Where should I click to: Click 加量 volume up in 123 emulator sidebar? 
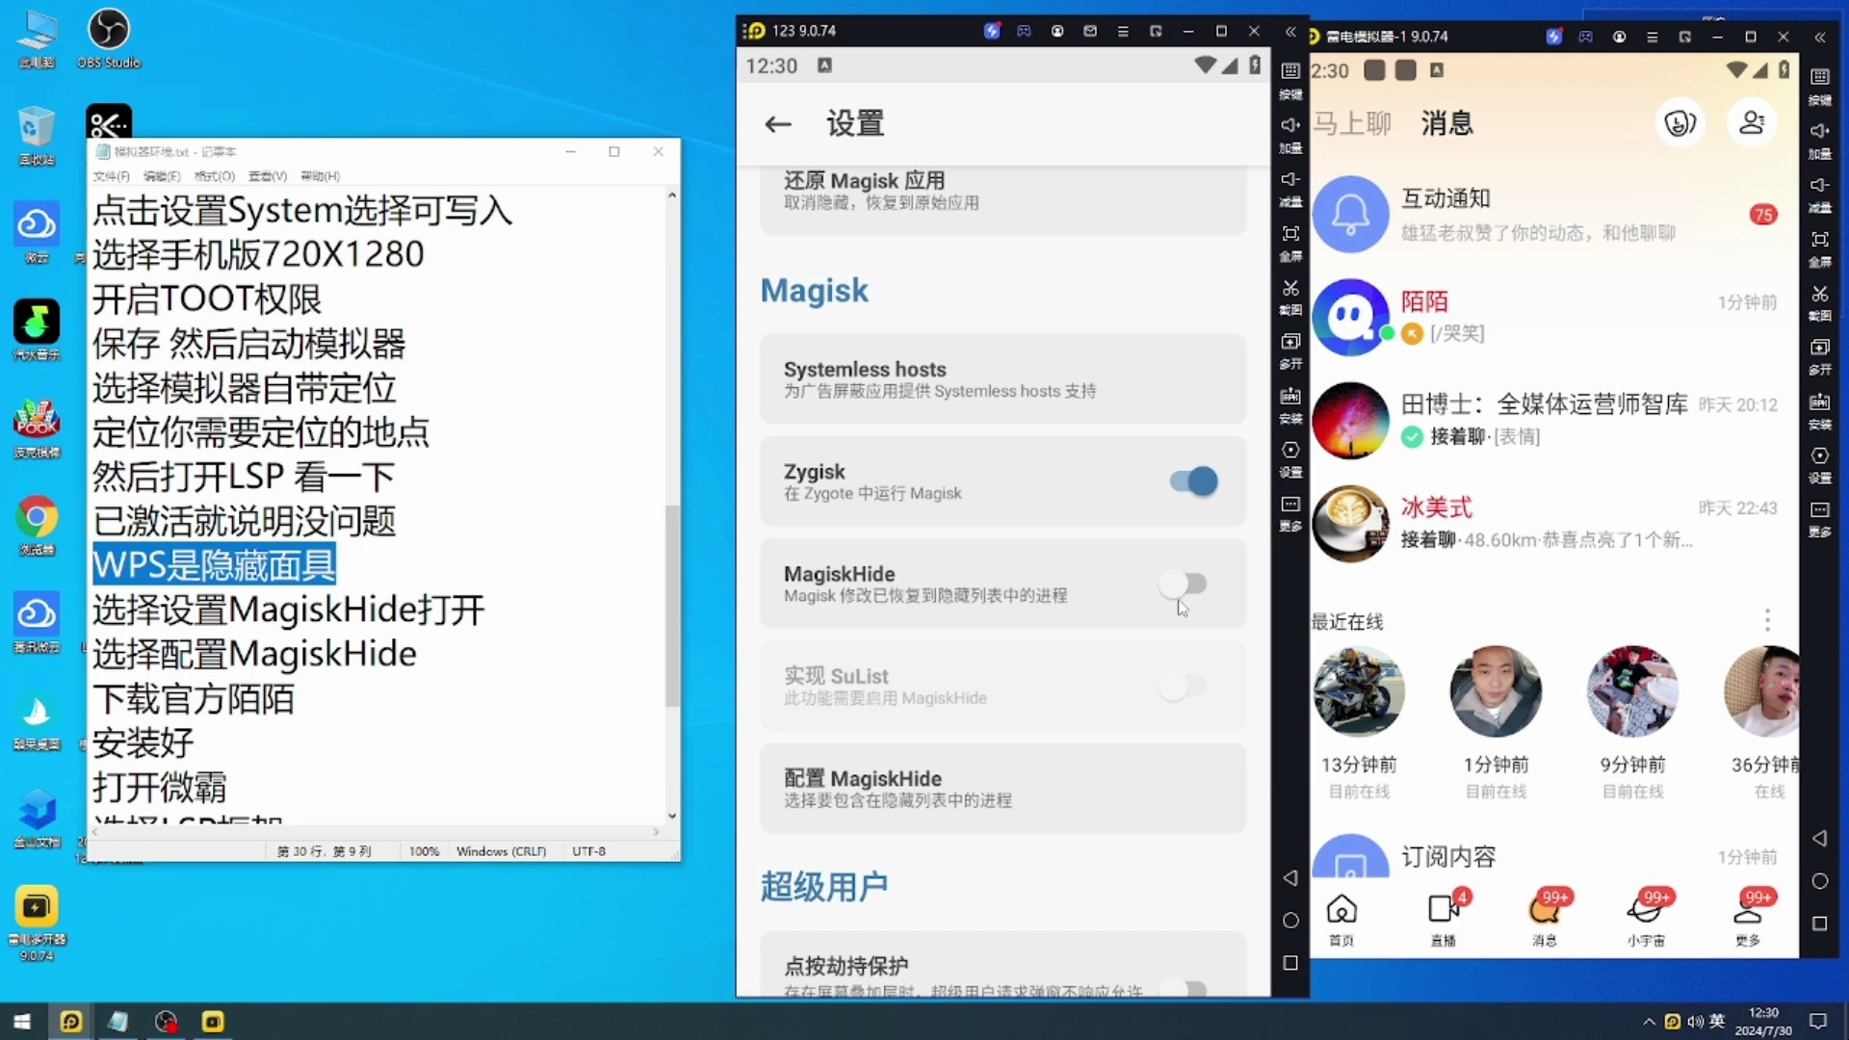point(1290,133)
